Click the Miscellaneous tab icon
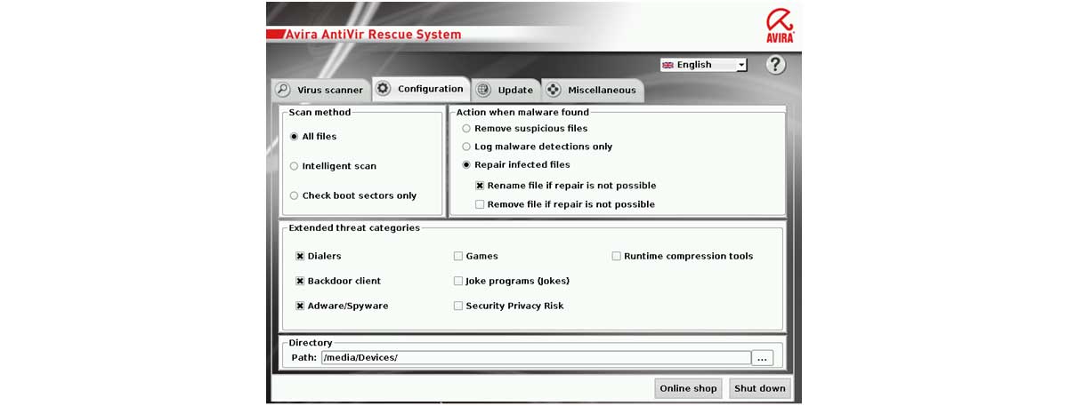Screen dimensions: 1068x406 [553, 90]
